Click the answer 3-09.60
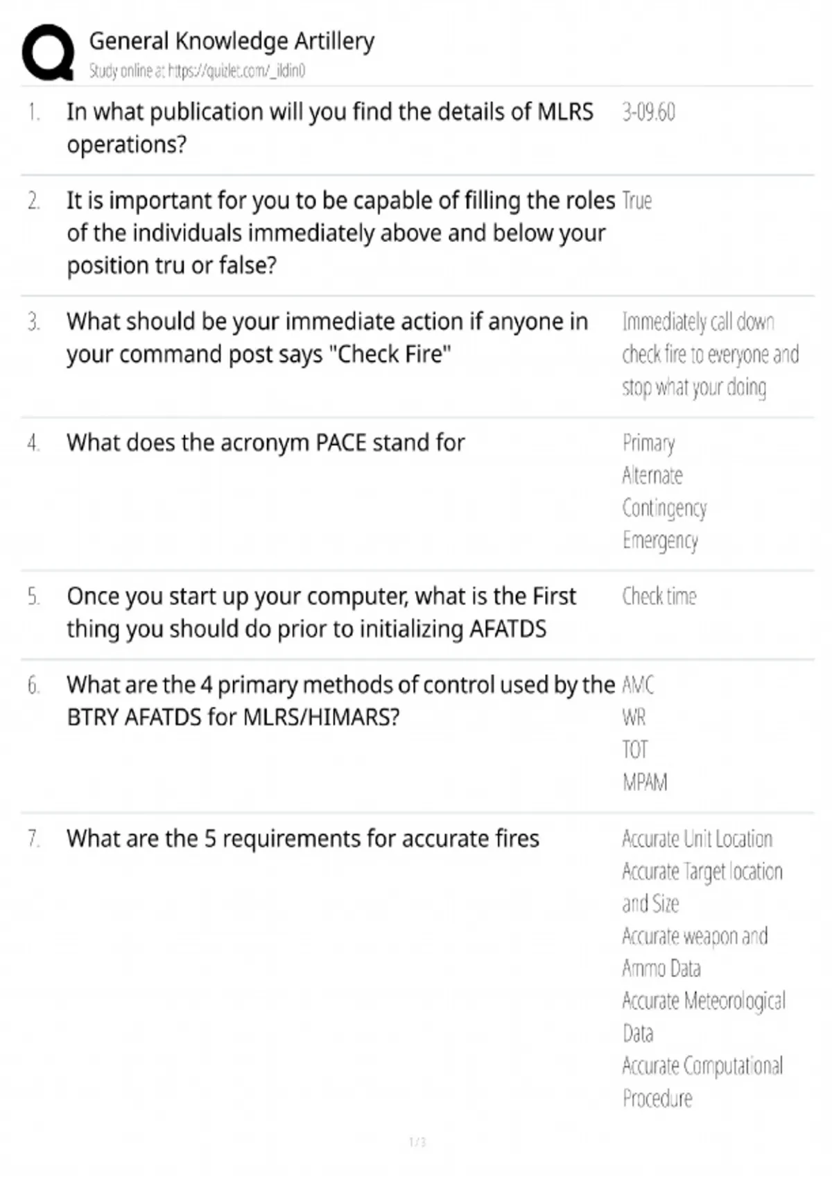 (x=648, y=112)
